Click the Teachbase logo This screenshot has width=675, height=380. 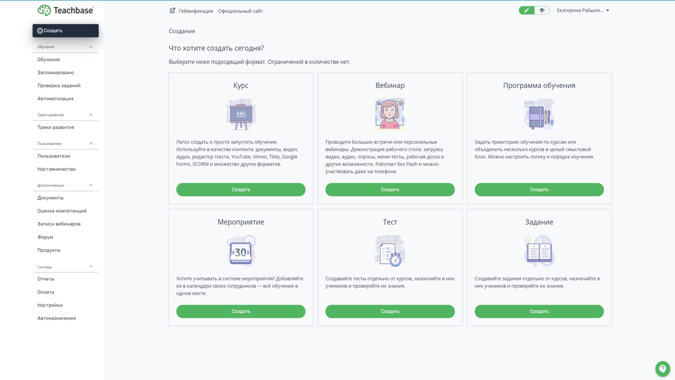(x=65, y=10)
